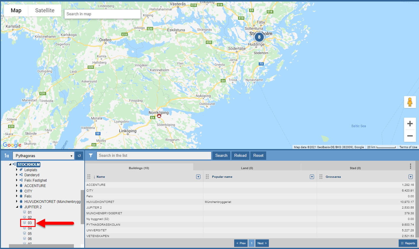This screenshot has width=419, height=249.
Task: Click the tree hierarchy icon at left
Action: (7, 156)
